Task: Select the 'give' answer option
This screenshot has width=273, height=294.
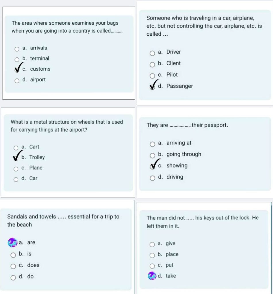Action: [x=152, y=245]
